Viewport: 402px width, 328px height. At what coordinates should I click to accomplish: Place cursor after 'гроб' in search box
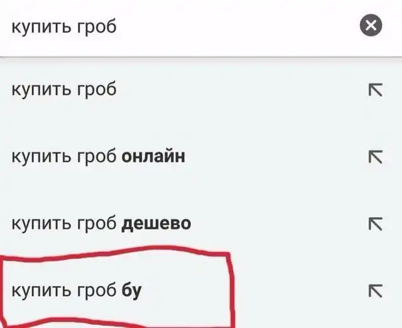click(117, 26)
